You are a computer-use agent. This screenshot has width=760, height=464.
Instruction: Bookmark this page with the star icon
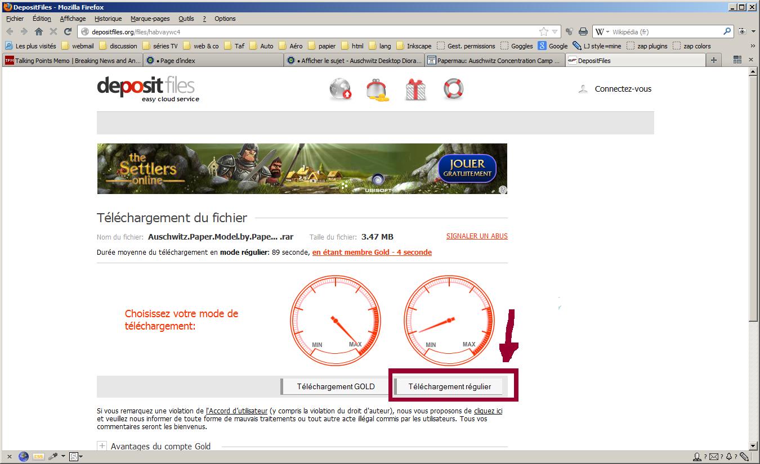pos(543,31)
